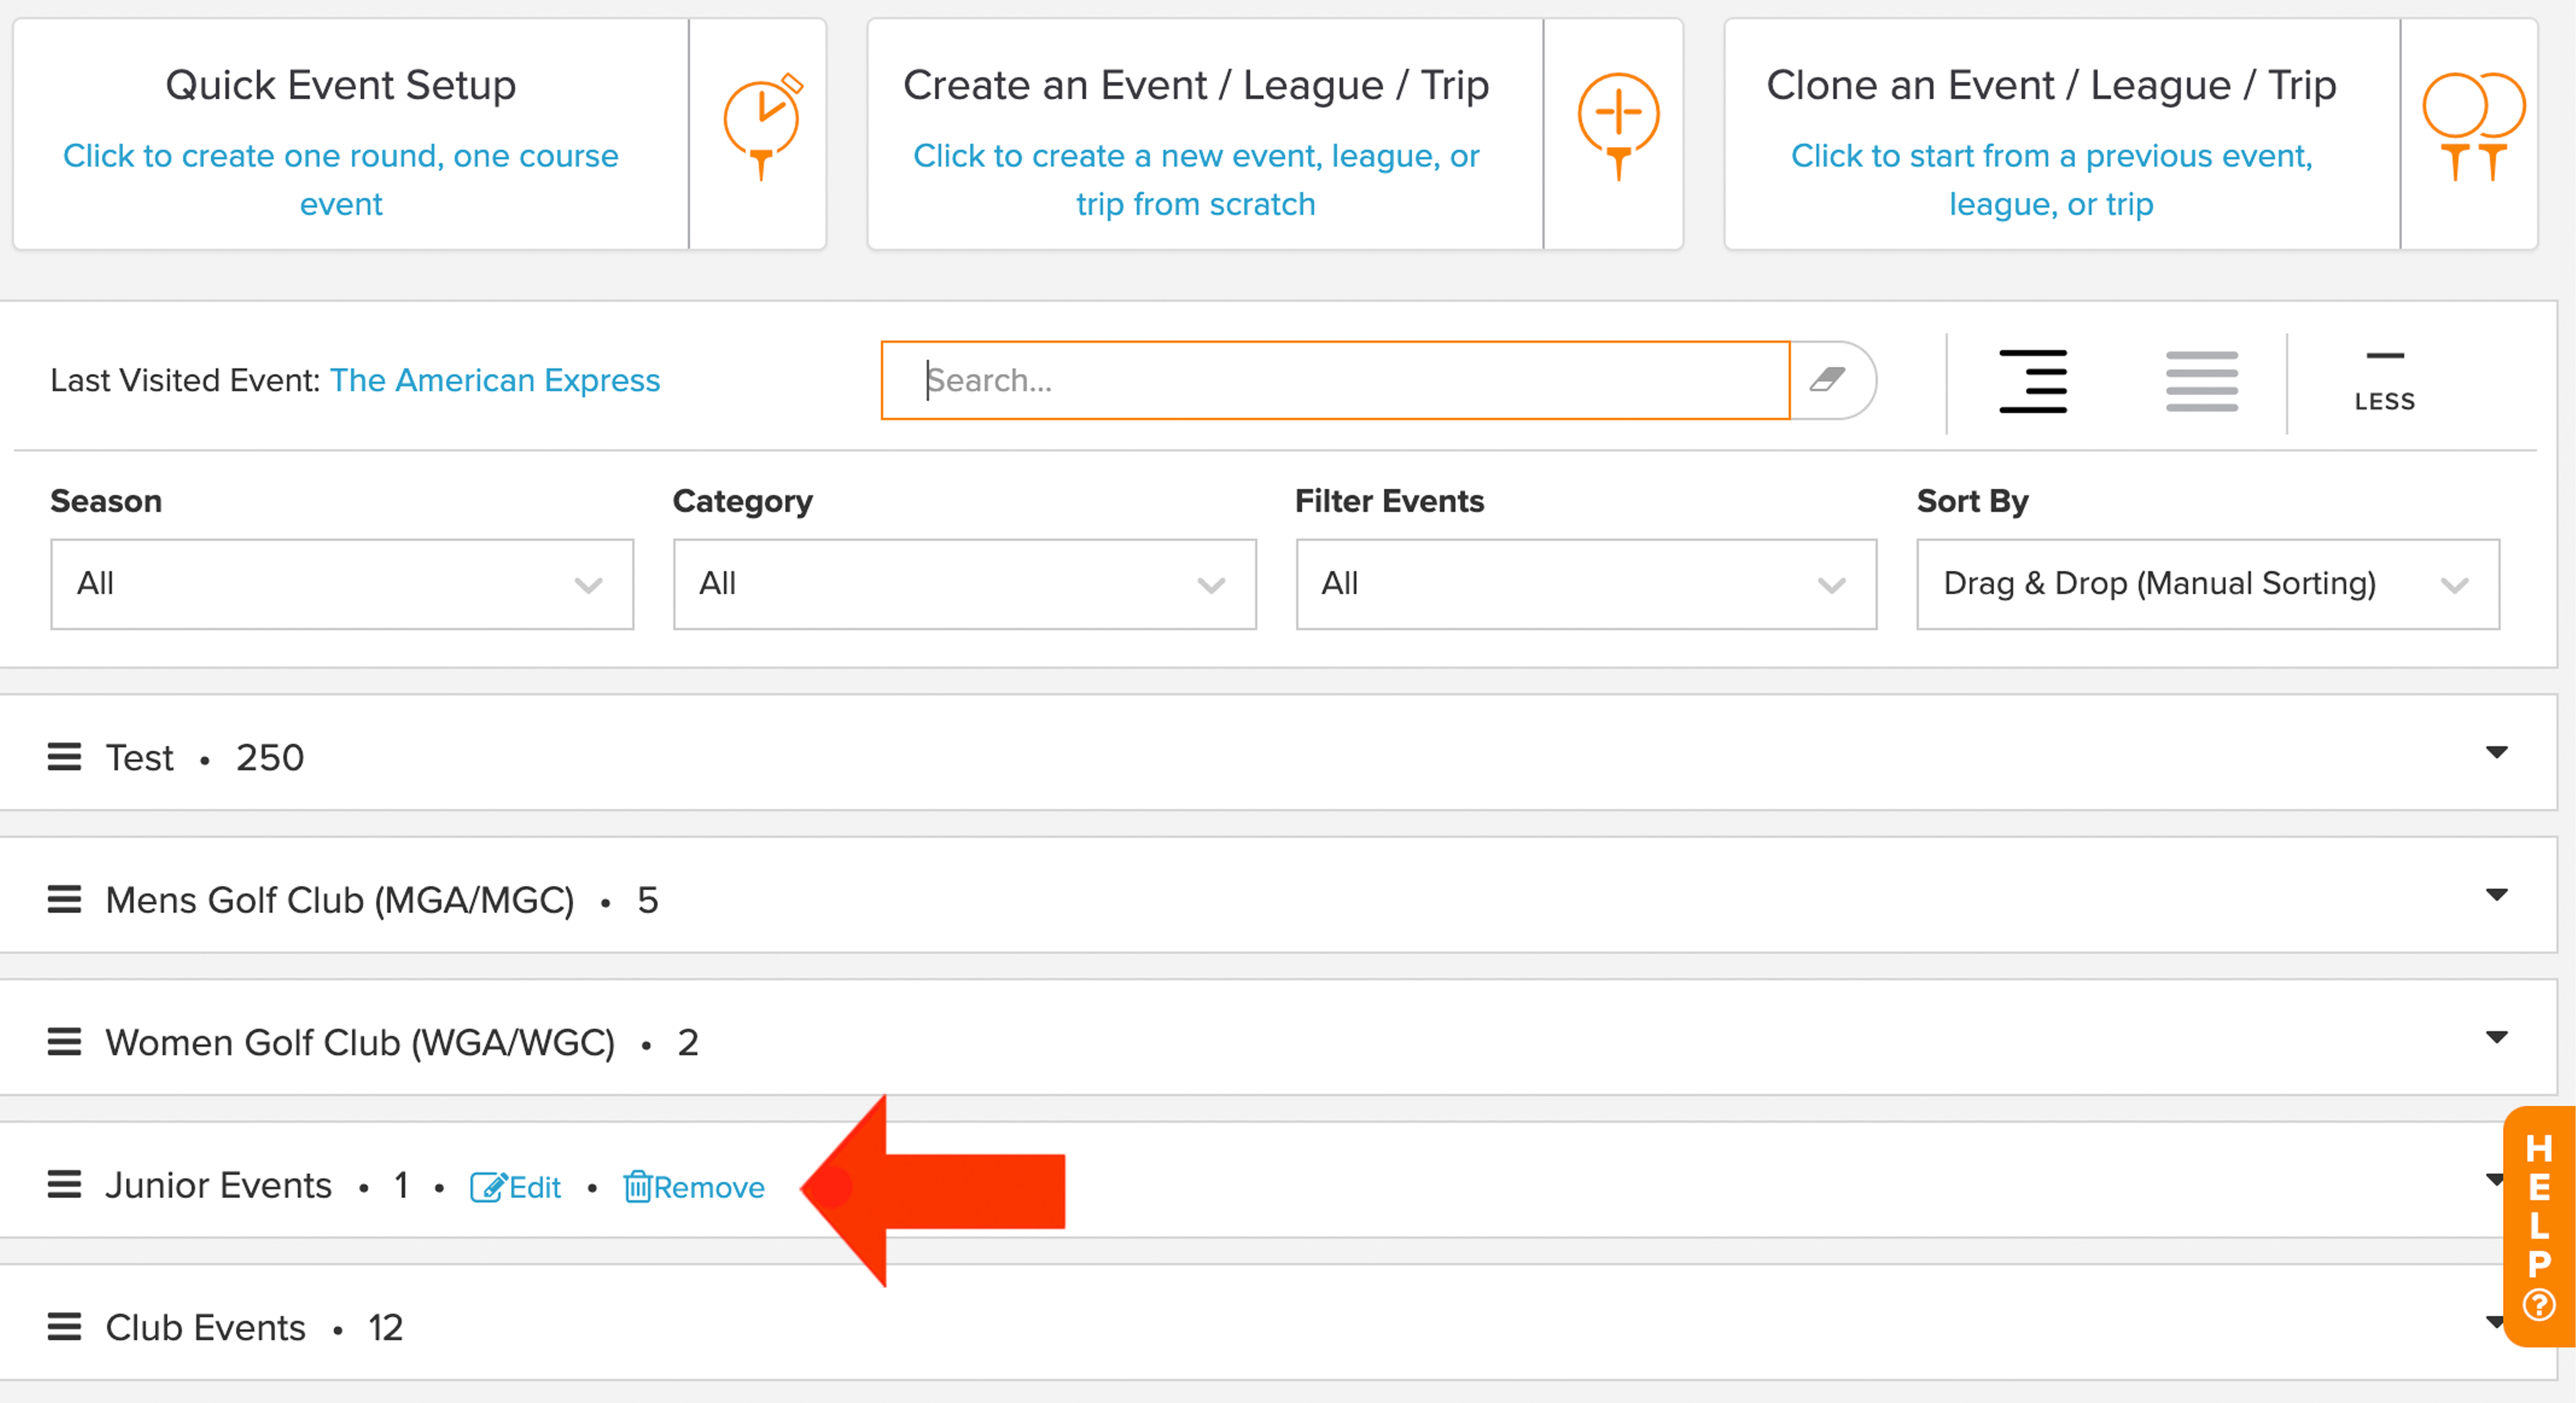Open the Quick Event Setup card
Viewport: 2576px width, 1403px height.
pyautogui.click(x=420, y=134)
